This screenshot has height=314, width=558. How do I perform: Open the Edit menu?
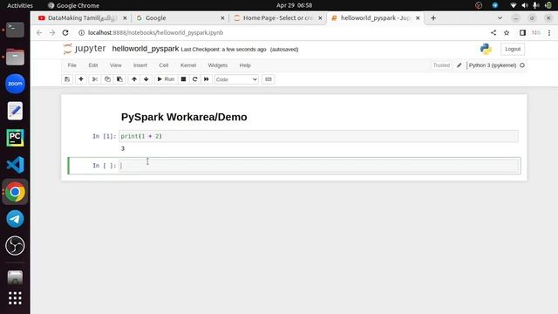(93, 65)
